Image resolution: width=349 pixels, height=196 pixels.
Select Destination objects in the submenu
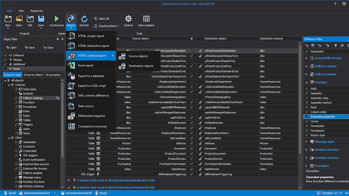pyautogui.click(x=141, y=66)
